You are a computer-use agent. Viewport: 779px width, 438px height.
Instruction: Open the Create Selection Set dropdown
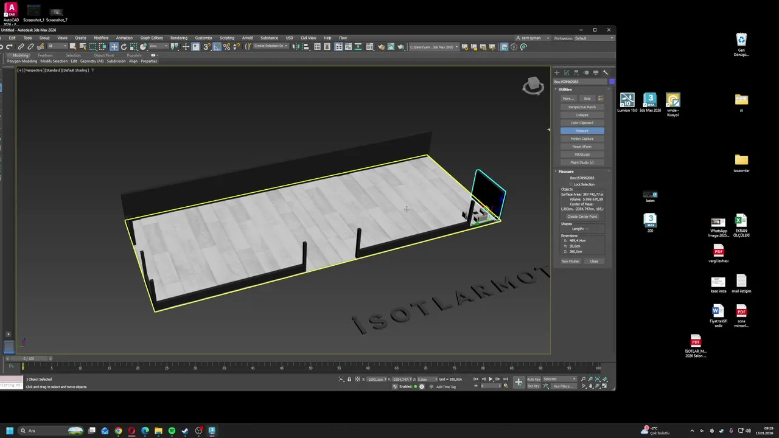pos(271,46)
